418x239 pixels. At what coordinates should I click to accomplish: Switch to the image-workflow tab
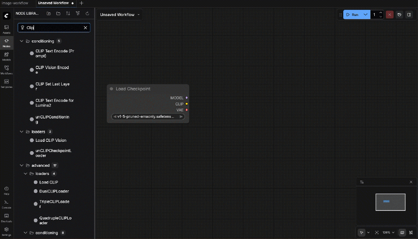point(15,3)
